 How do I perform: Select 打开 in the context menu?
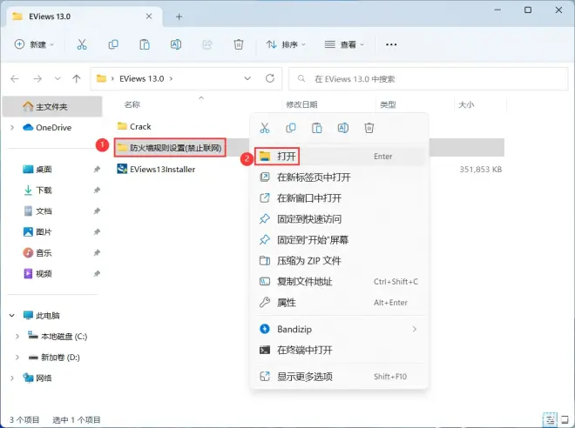[x=339, y=157]
